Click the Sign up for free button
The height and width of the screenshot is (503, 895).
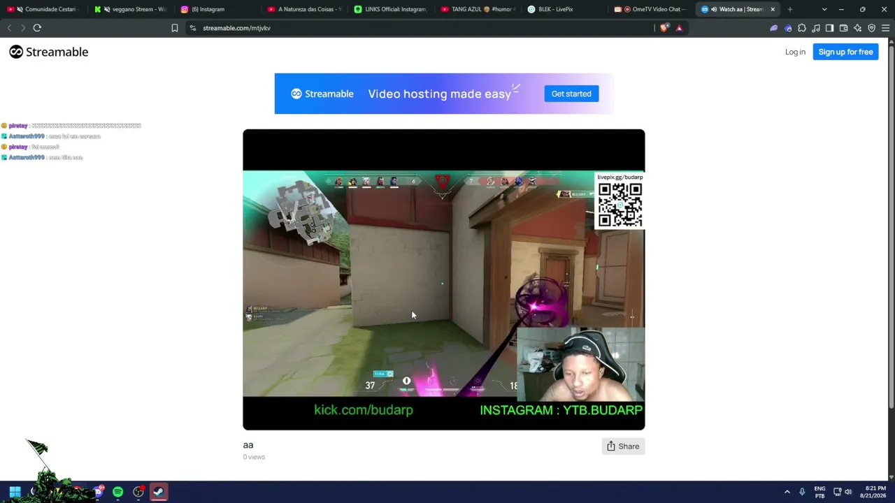coord(845,52)
